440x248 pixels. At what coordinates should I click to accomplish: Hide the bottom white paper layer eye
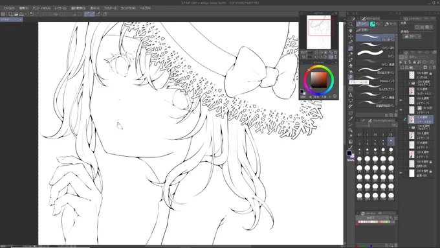point(401,173)
